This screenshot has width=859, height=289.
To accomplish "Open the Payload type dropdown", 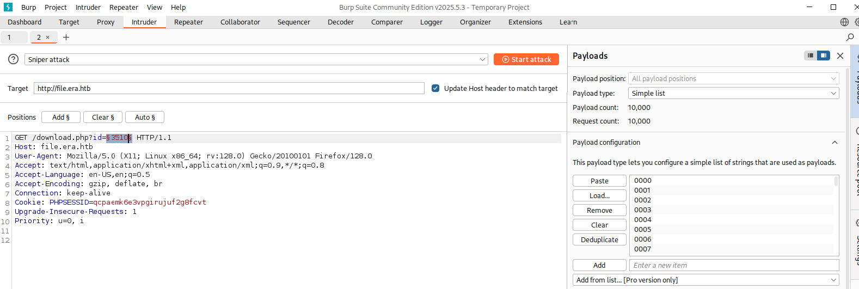I will [733, 93].
